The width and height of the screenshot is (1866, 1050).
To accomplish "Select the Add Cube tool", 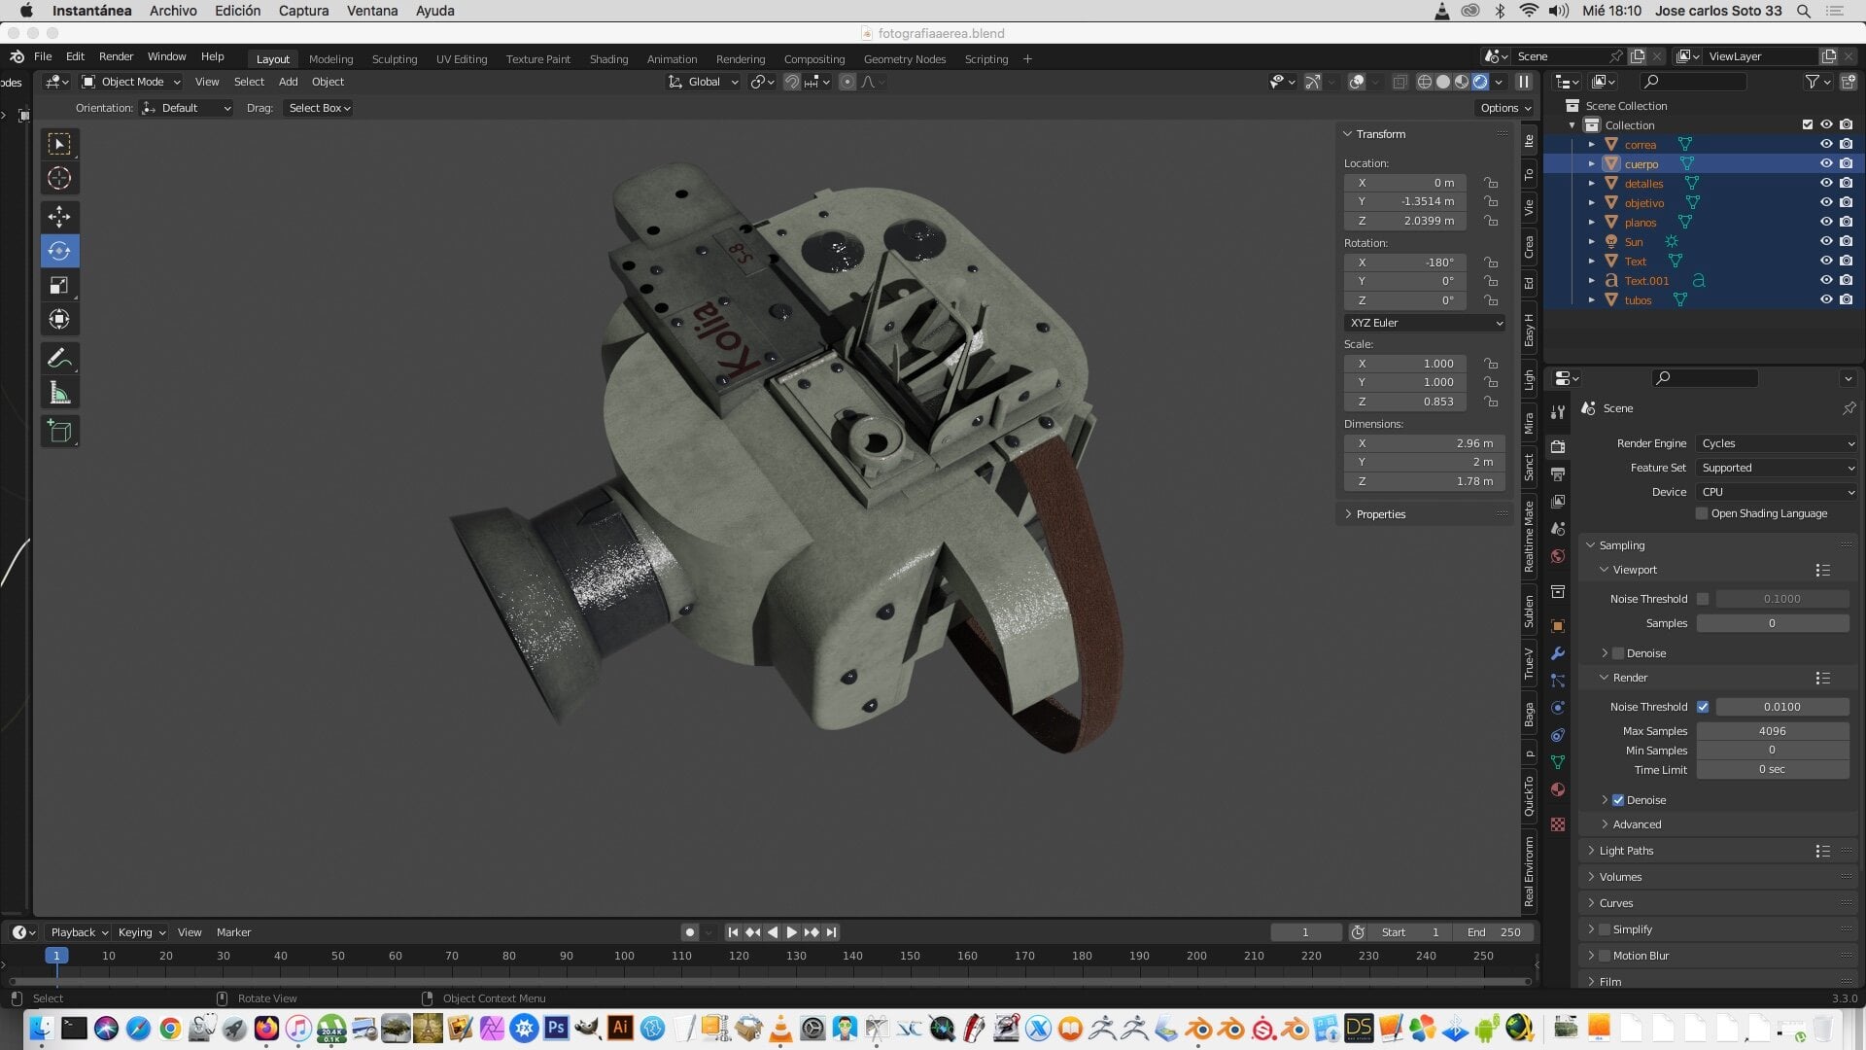I will [x=59, y=432].
